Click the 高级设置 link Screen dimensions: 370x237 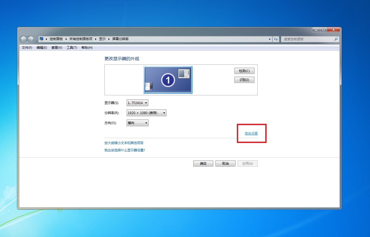pyautogui.click(x=251, y=134)
